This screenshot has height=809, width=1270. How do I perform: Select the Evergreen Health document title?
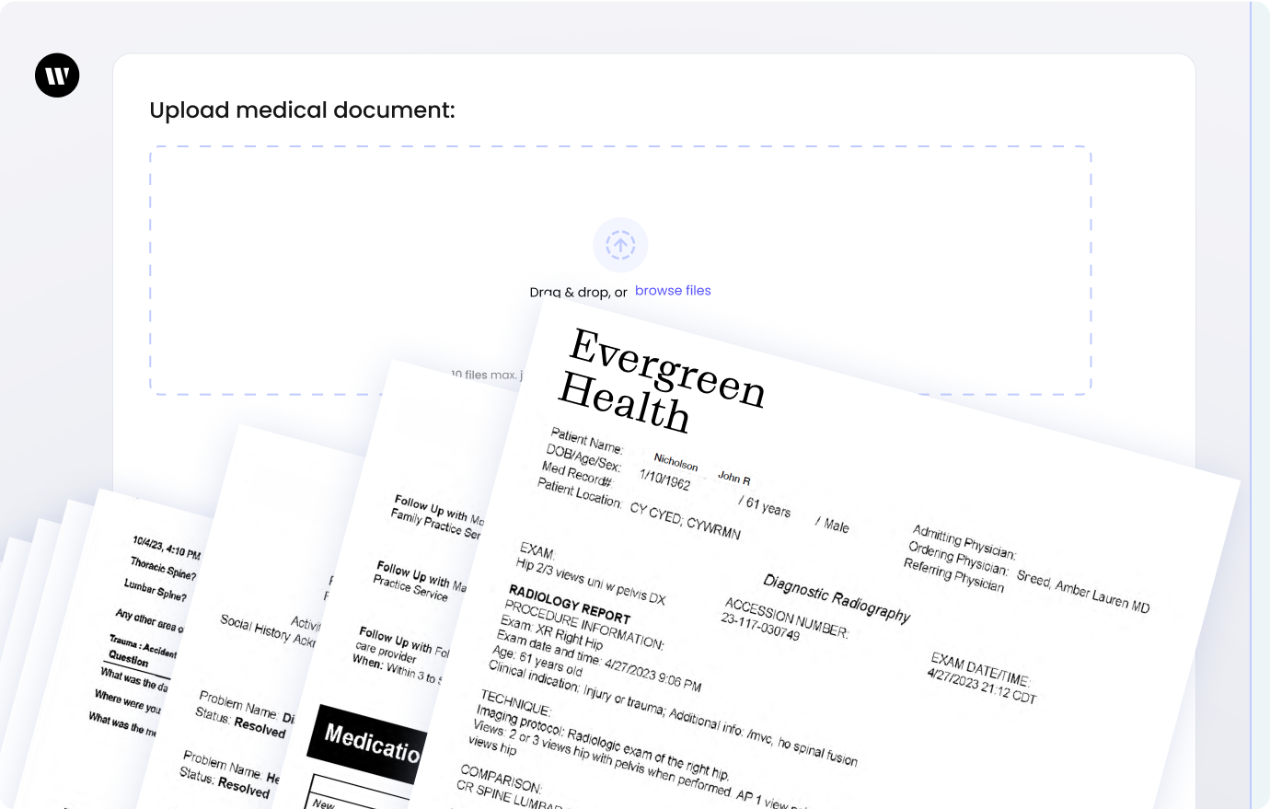pos(663,382)
